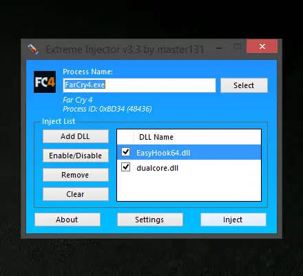Click the Clear button
The height and width of the screenshot is (276, 303).
[x=76, y=194]
